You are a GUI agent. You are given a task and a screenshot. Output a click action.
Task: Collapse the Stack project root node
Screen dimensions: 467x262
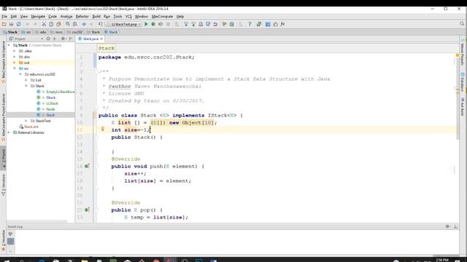click(9, 45)
